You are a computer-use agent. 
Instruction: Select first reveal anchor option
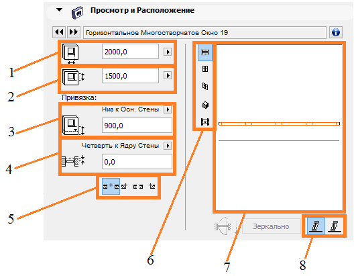click(x=111, y=187)
